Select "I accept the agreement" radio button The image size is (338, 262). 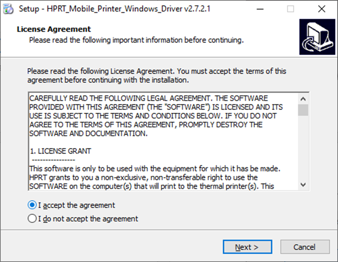pos(32,205)
